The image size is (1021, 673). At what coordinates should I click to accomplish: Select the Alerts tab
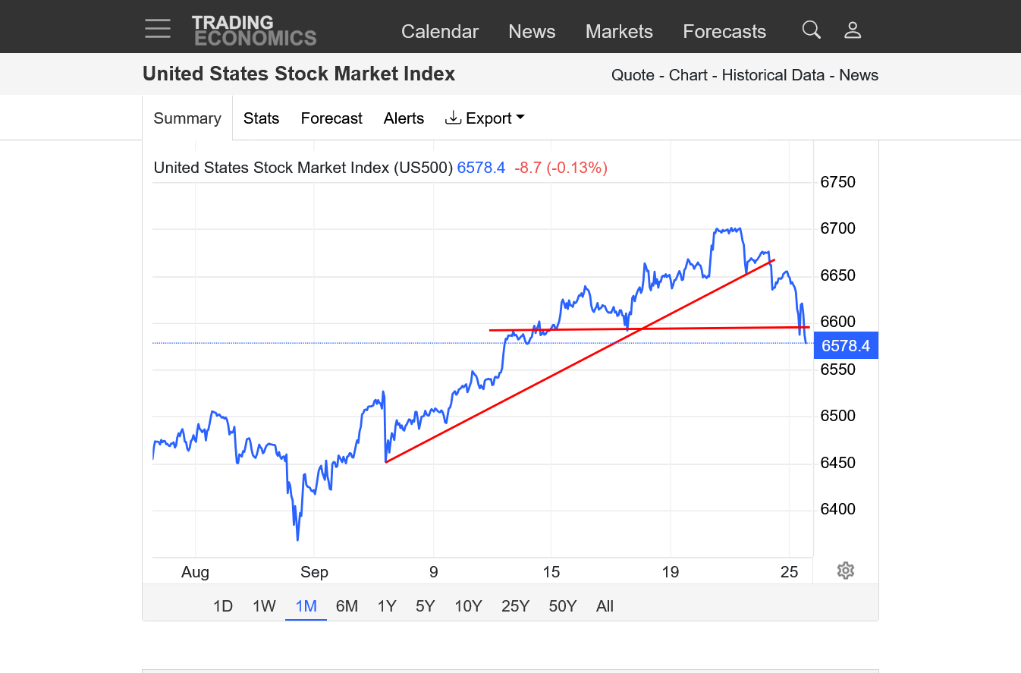click(404, 118)
